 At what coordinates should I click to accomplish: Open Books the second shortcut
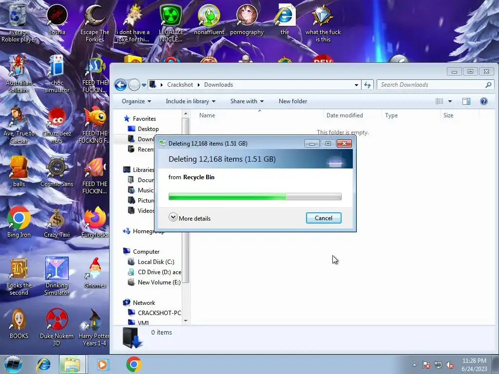[x=19, y=277]
